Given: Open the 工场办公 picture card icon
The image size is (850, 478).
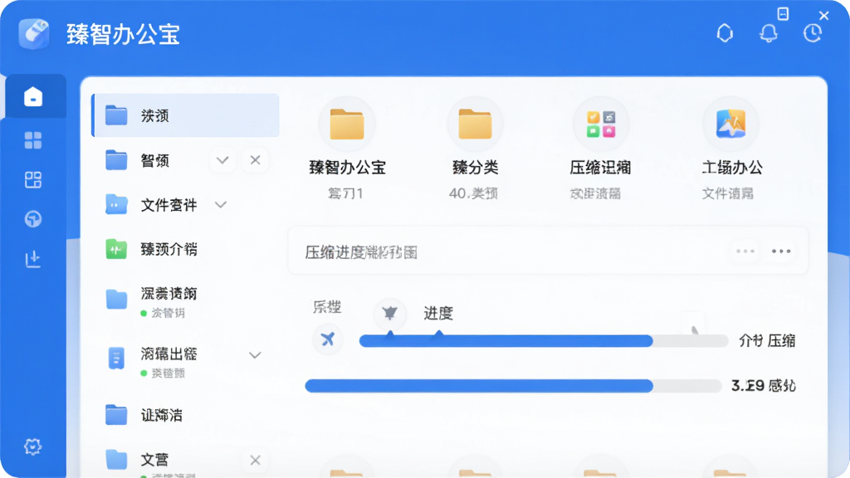Looking at the screenshot, I should pyautogui.click(x=730, y=124).
